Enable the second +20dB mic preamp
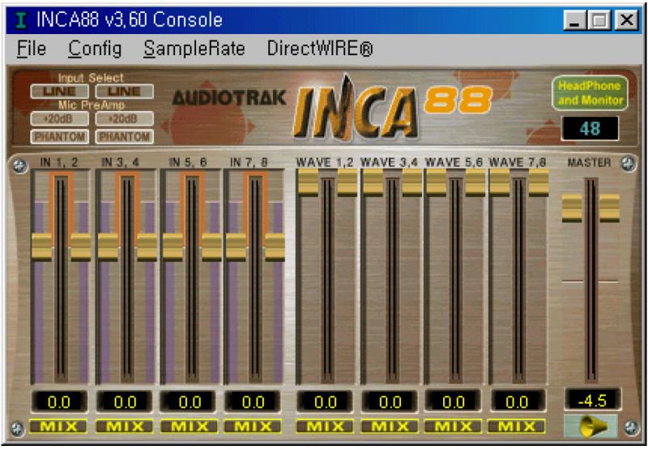The image size is (648, 450). point(125,118)
